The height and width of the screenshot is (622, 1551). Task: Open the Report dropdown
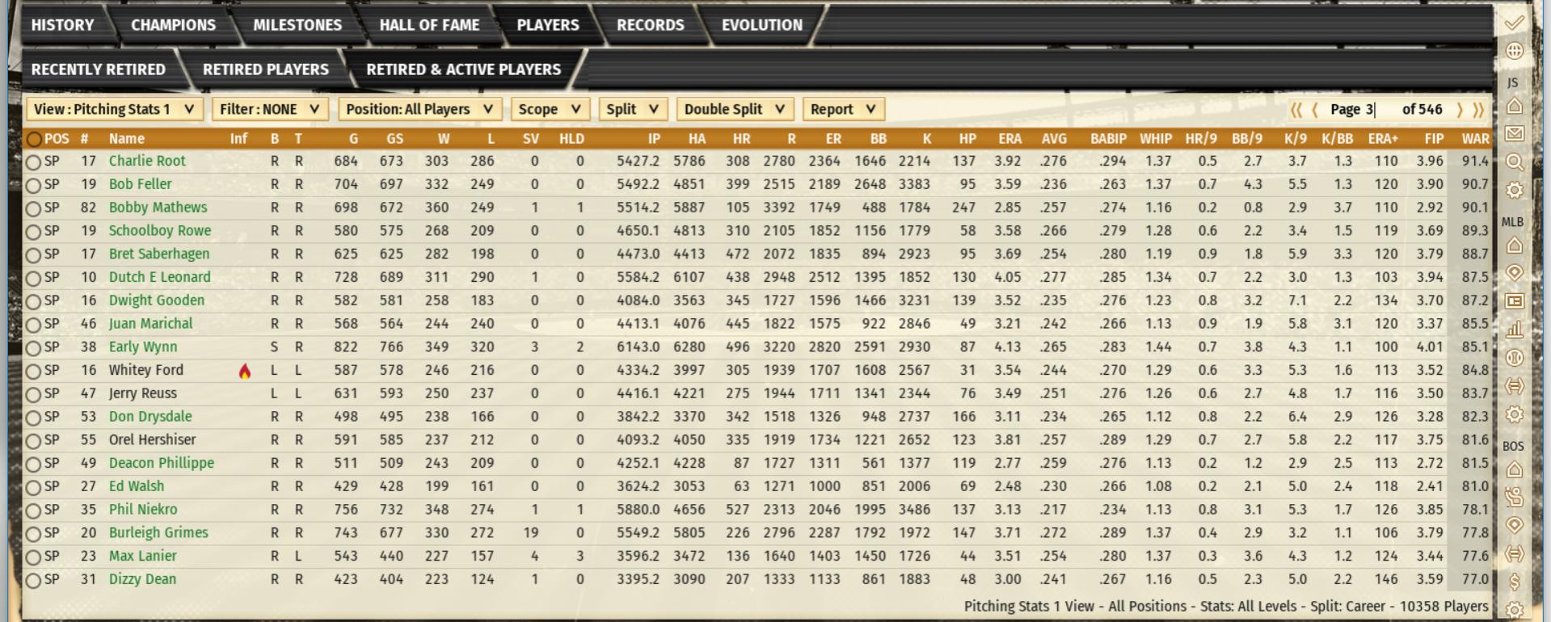843,109
